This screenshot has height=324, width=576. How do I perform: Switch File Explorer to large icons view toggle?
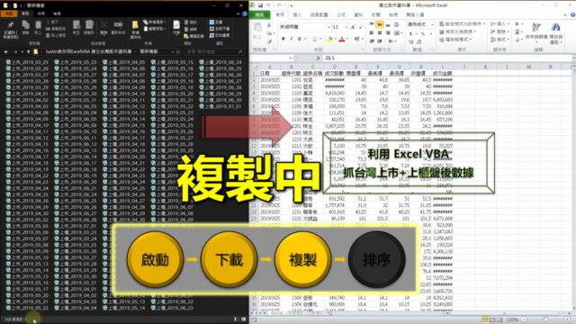244,319
